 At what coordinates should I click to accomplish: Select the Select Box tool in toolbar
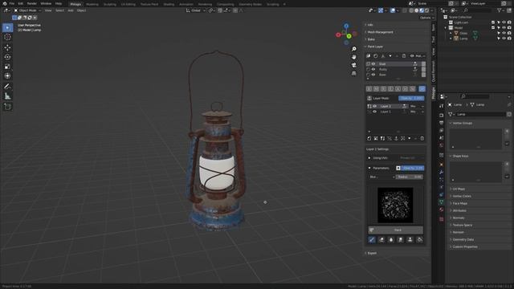(x=7, y=27)
